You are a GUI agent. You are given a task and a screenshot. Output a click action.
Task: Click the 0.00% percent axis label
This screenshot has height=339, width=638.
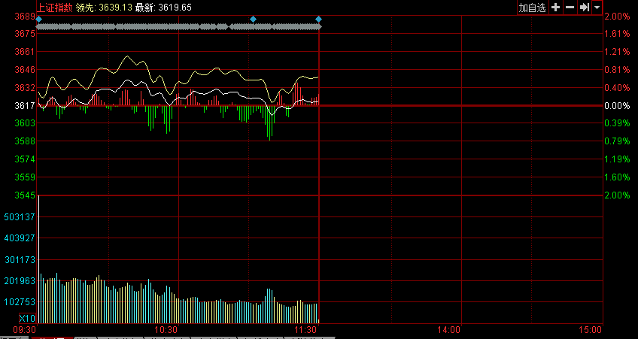pyautogui.click(x=617, y=106)
